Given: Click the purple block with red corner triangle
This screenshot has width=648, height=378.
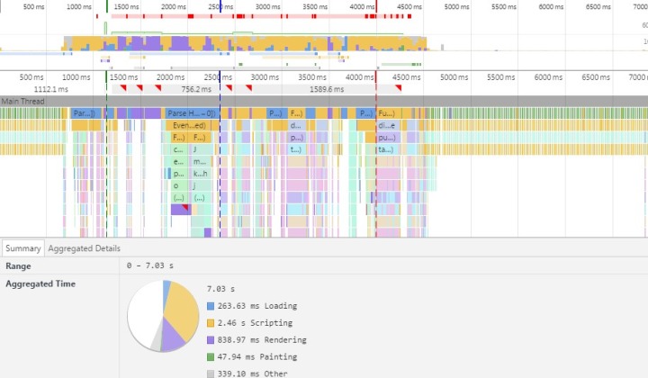Looking at the screenshot, I should (x=180, y=210).
